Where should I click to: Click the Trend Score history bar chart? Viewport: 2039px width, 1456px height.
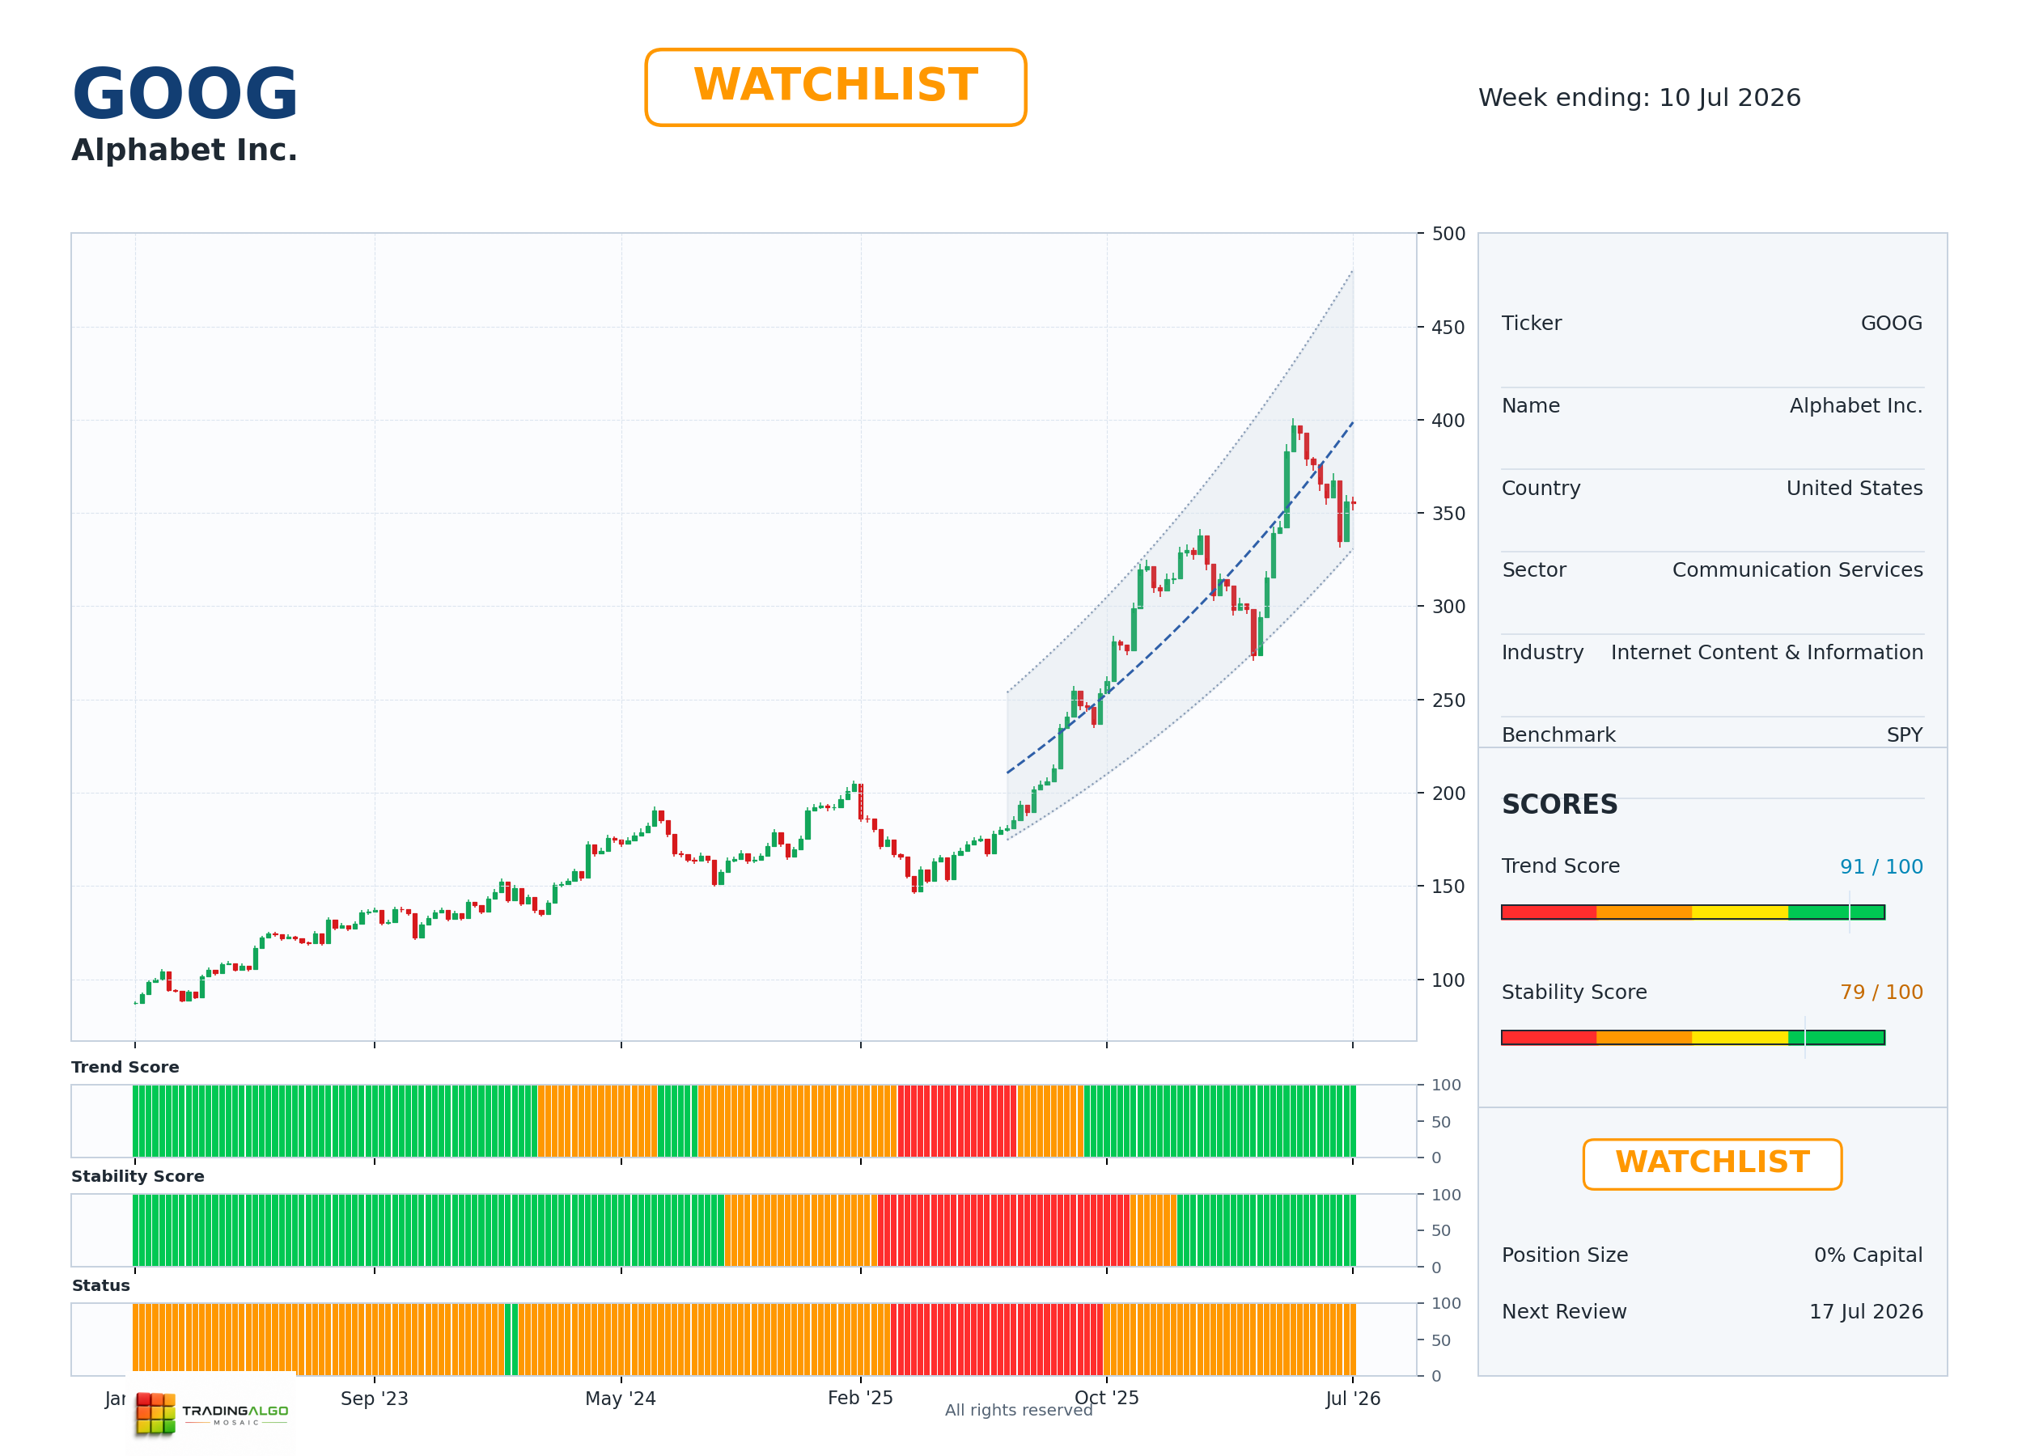(x=744, y=1120)
